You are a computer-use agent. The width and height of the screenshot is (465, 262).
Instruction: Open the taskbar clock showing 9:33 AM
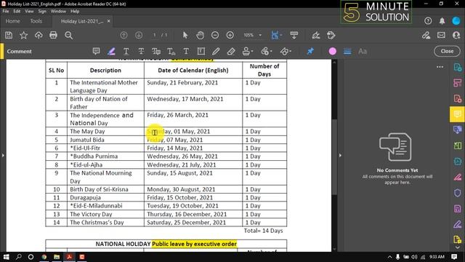point(437,257)
